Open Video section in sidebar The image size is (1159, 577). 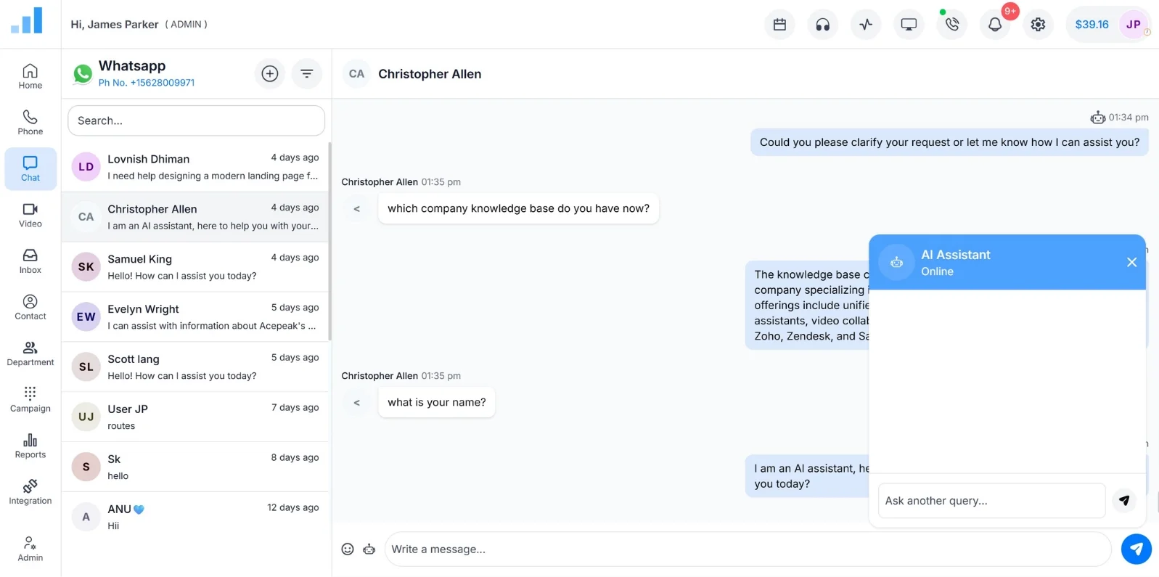pos(30,215)
